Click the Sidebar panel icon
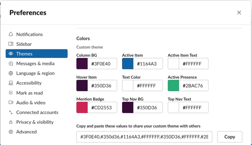The image size is (252, 145). 11,44
